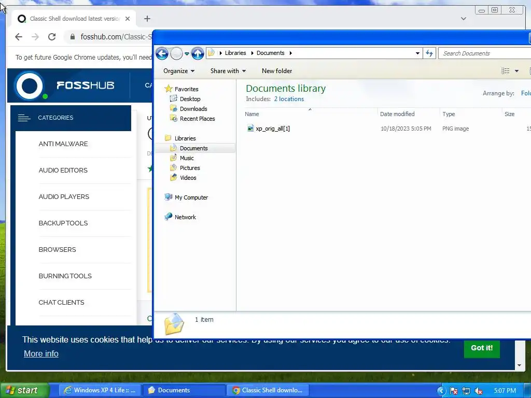
Task: Open the BROWSERS category
Action: pos(57,249)
